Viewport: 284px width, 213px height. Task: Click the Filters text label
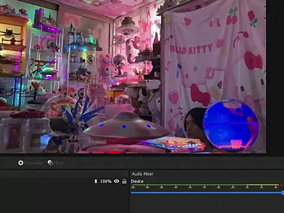[x=59, y=163]
